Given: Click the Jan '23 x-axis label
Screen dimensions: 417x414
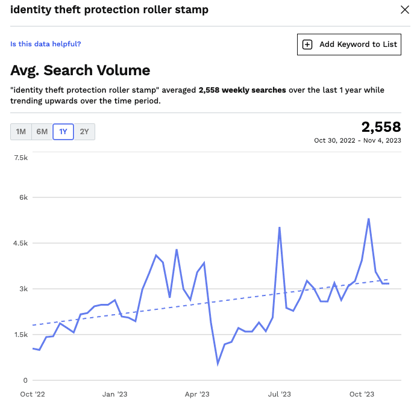Looking at the screenshot, I should [x=114, y=395].
